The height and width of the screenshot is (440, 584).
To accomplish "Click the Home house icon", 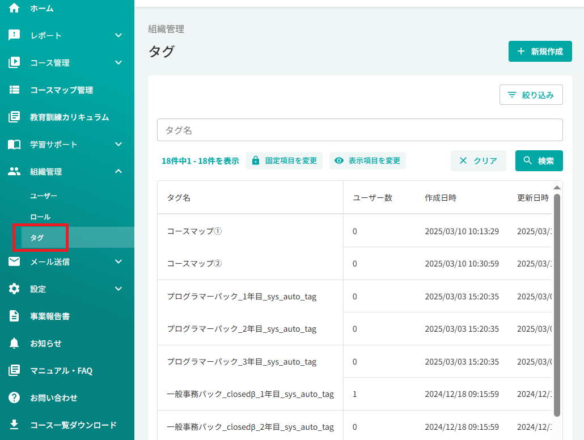I will tap(14, 8).
